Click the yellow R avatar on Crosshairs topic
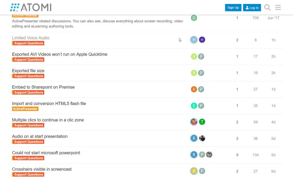This screenshot has height=178, width=293. pyautogui.click(x=194, y=171)
